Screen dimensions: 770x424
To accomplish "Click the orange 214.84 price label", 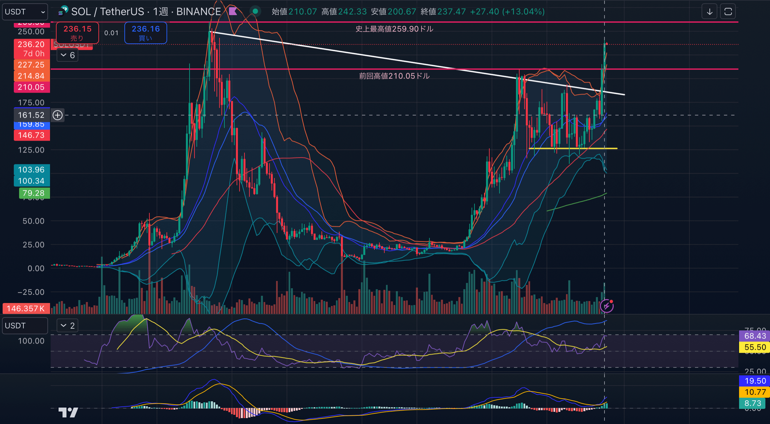I will (32, 76).
